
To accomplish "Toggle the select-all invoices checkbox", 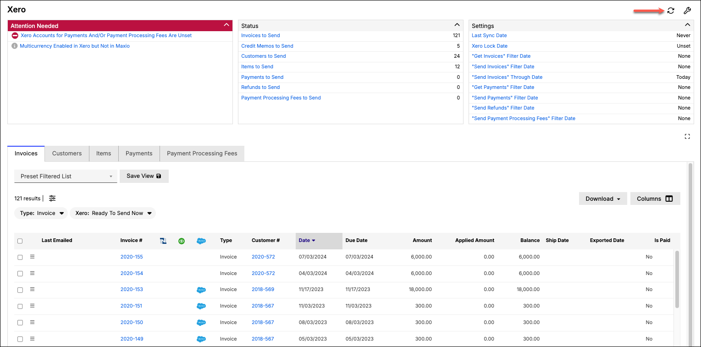I will point(20,241).
